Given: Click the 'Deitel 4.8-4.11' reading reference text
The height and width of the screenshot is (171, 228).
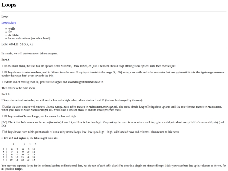Looking at the screenshot, I should (x=17, y=44).
